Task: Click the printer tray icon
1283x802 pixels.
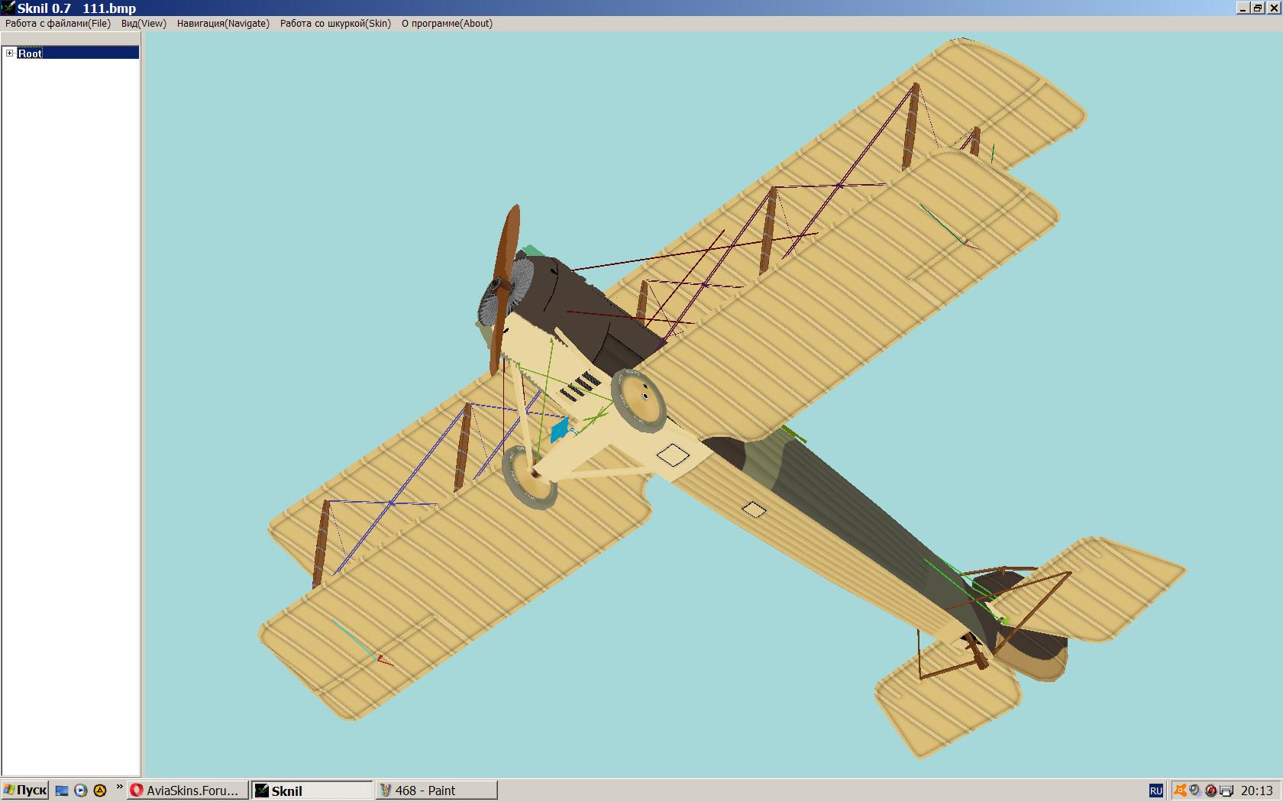Action: [1226, 791]
